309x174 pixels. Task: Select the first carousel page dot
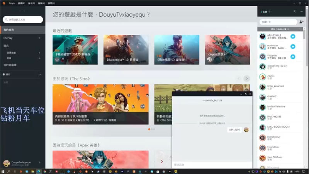coord(149,129)
